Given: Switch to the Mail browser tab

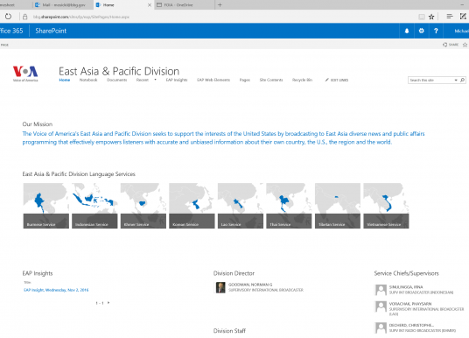Looking at the screenshot, I should (x=63, y=4).
